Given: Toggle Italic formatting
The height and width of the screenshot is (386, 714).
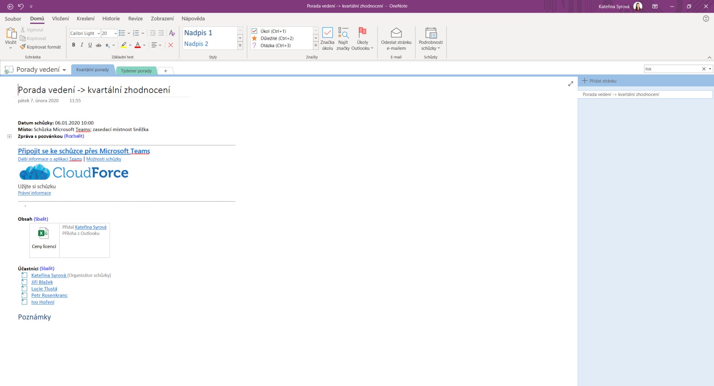Looking at the screenshot, I should 82,45.
